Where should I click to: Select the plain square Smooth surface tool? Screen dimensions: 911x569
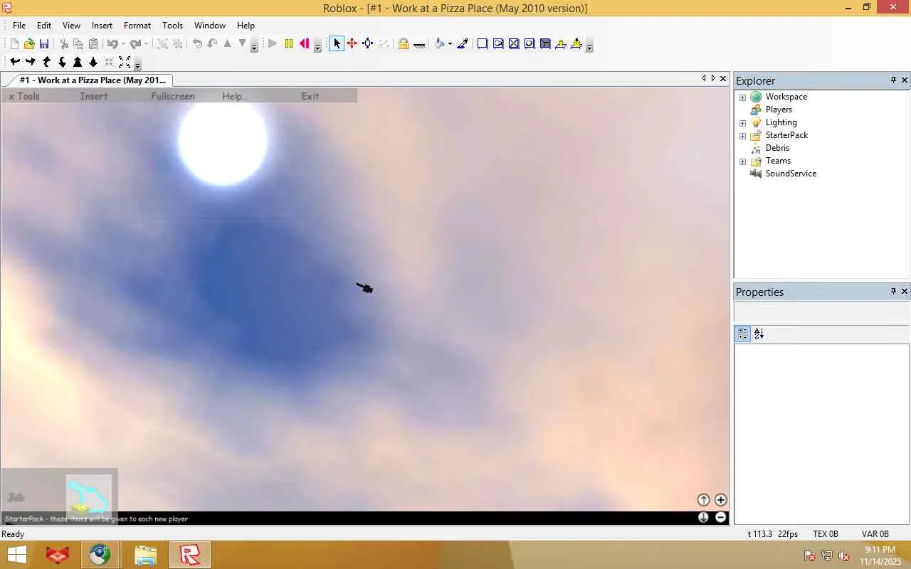pyautogui.click(x=483, y=44)
